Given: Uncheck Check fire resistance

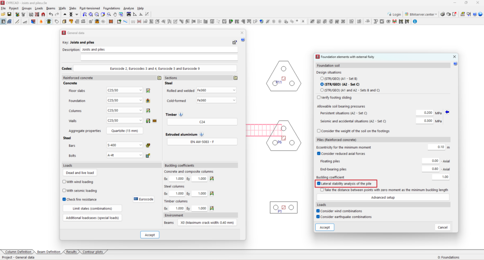Looking at the screenshot, I should pos(64,199).
